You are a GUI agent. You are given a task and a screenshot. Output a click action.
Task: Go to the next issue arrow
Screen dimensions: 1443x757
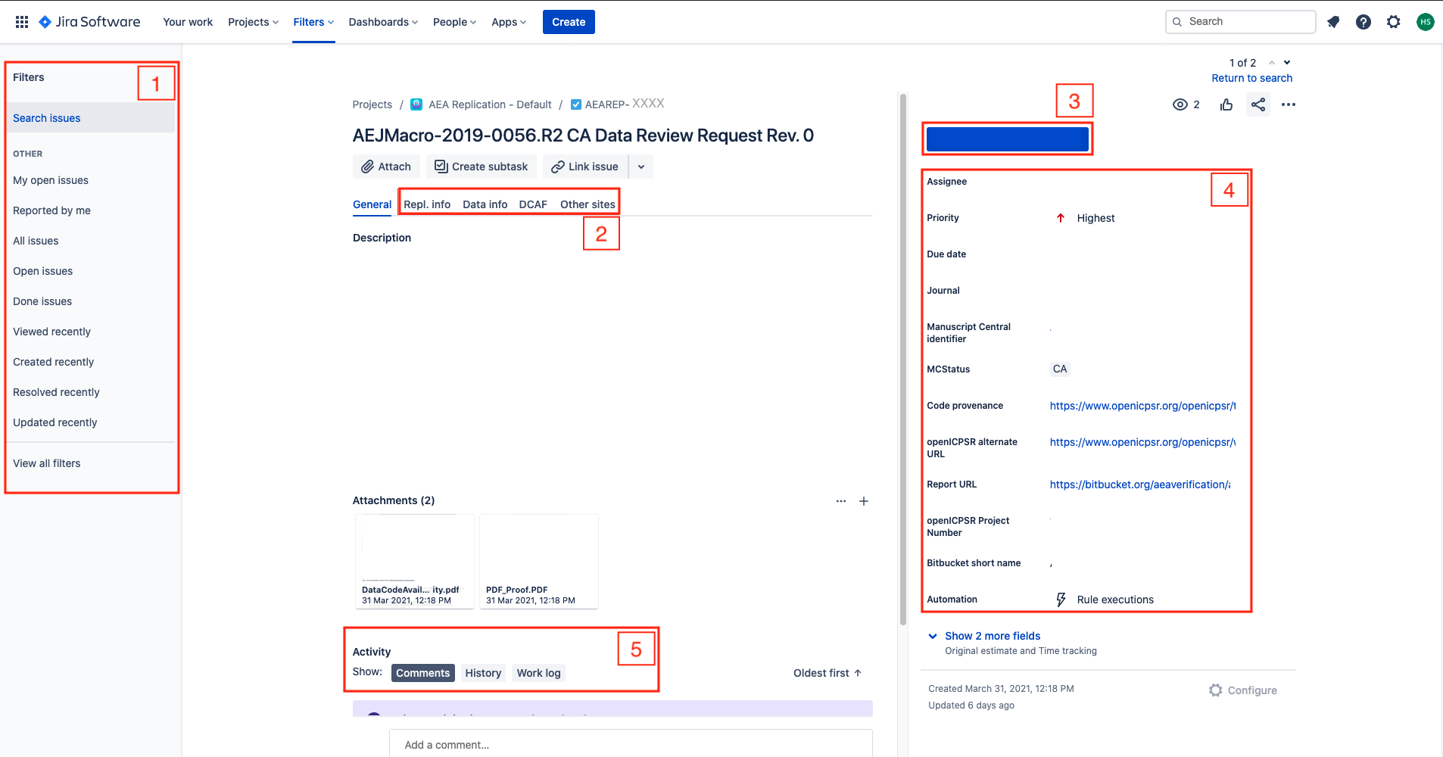1287,63
